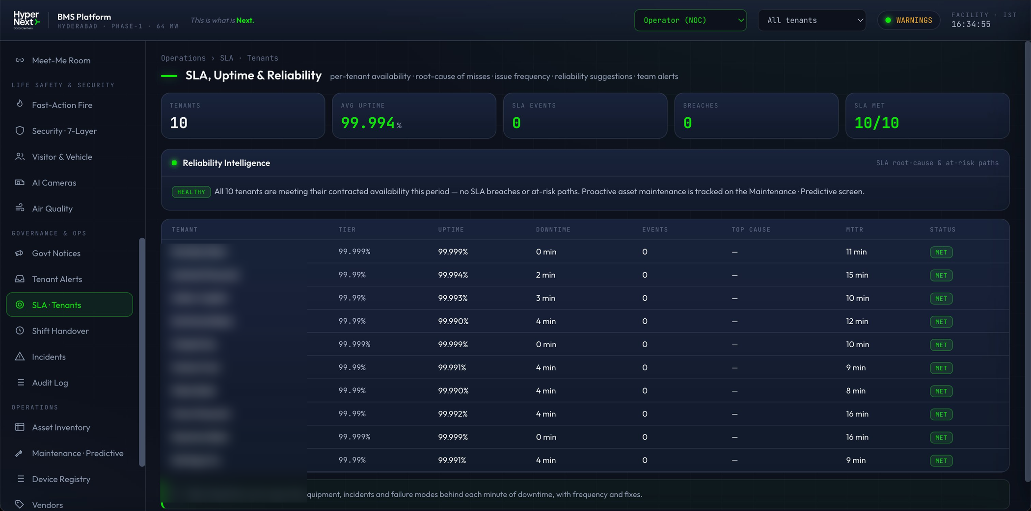The height and width of the screenshot is (511, 1031).
Task: Click MET badge in 8 min MTTR row
Action: [941, 391]
